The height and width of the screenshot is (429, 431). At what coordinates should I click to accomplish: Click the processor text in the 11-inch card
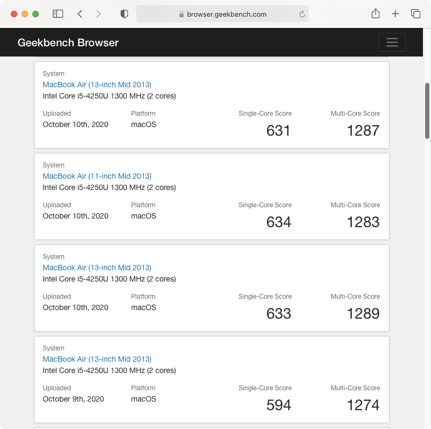tap(109, 187)
